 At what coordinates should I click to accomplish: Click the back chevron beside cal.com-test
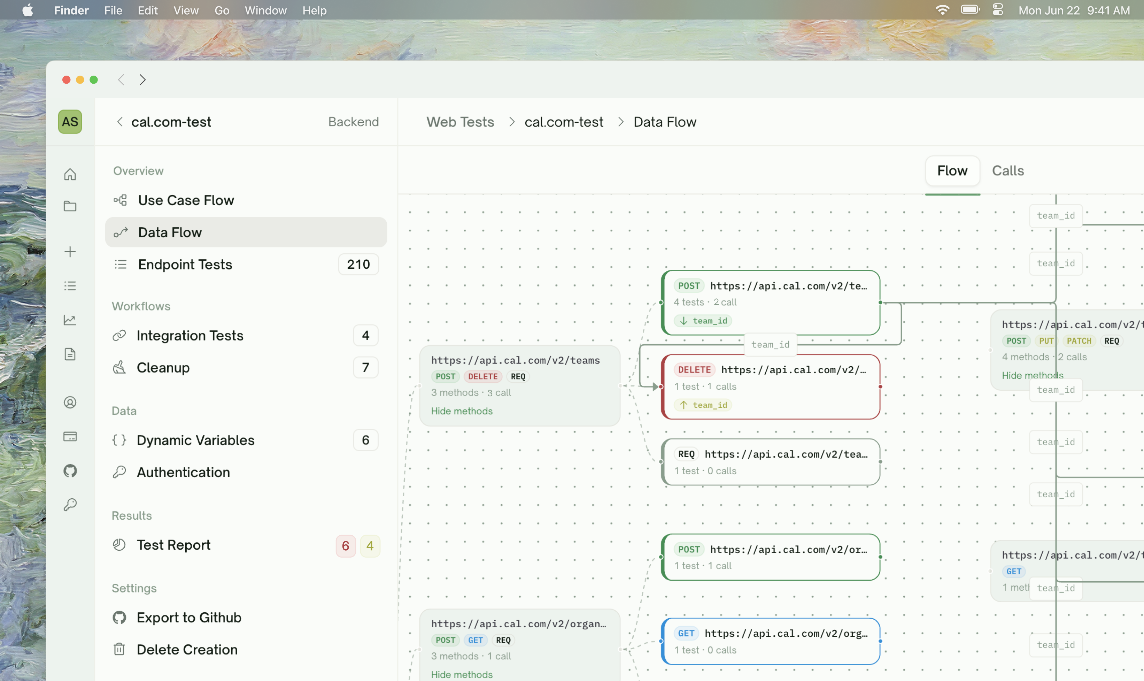tap(120, 122)
